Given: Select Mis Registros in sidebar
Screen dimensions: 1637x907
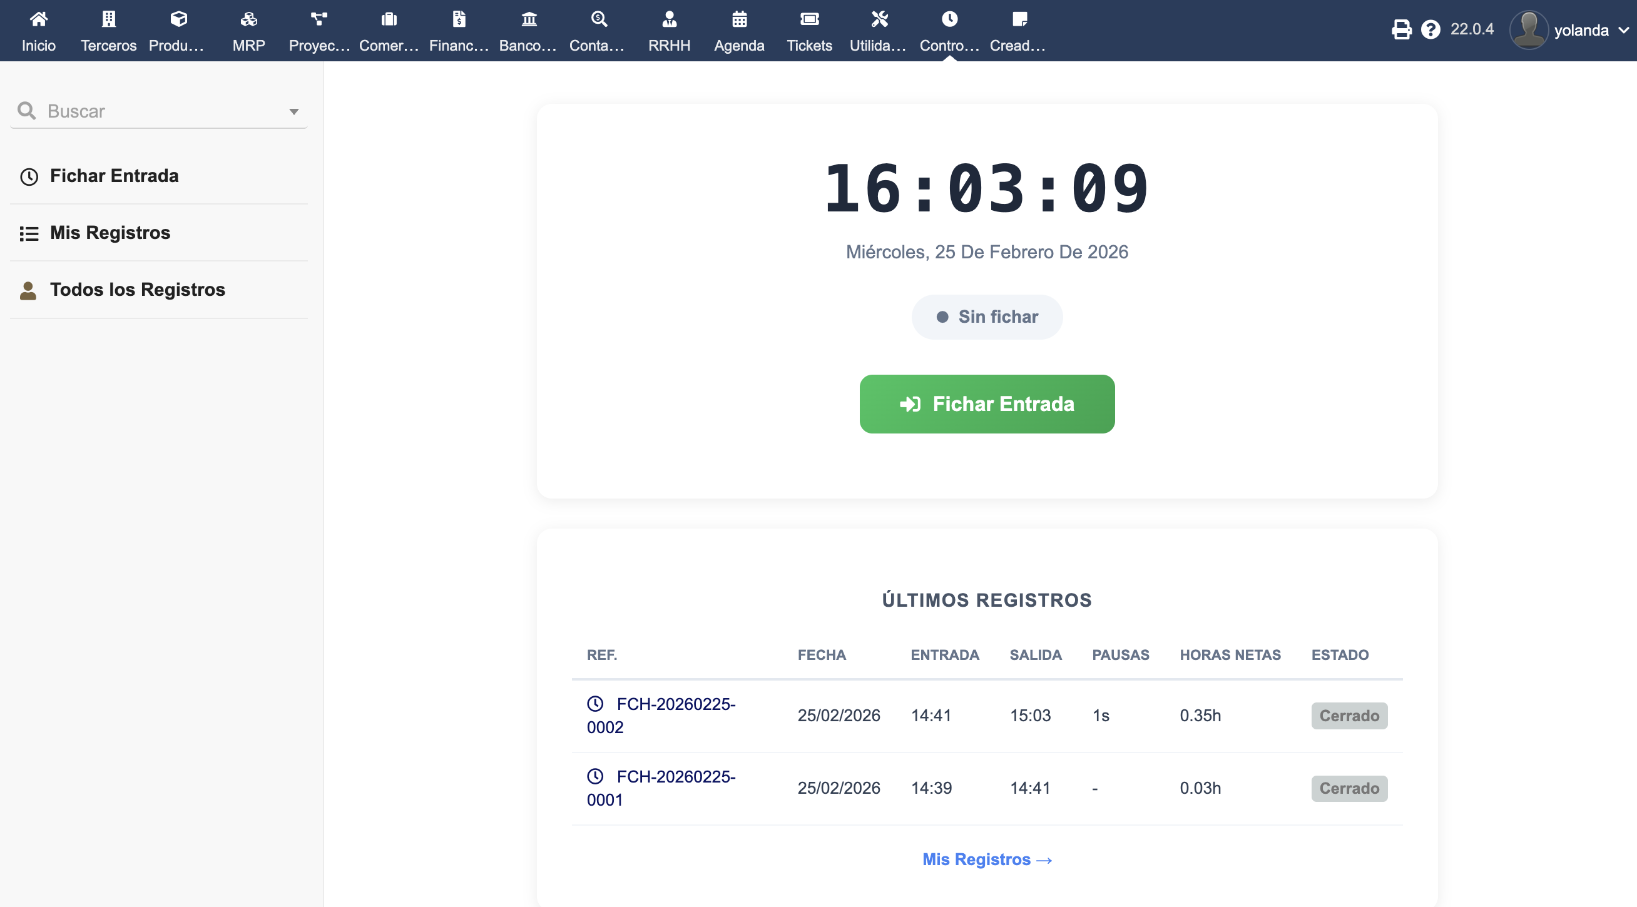Looking at the screenshot, I should click(x=110, y=233).
